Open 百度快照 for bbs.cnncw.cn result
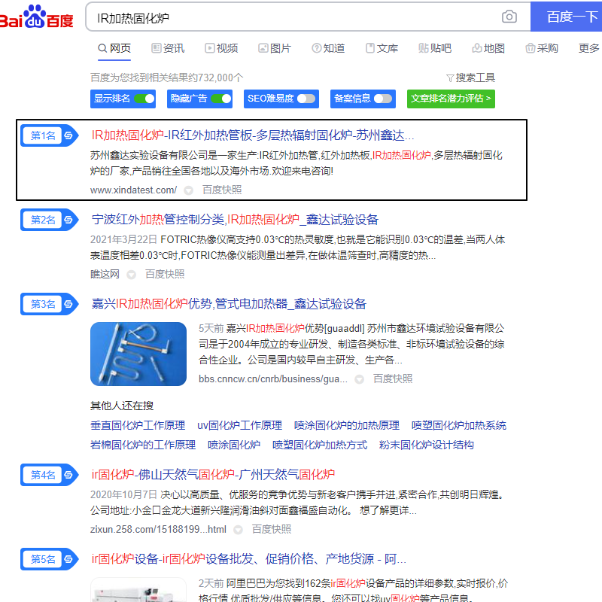 click(393, 379)
